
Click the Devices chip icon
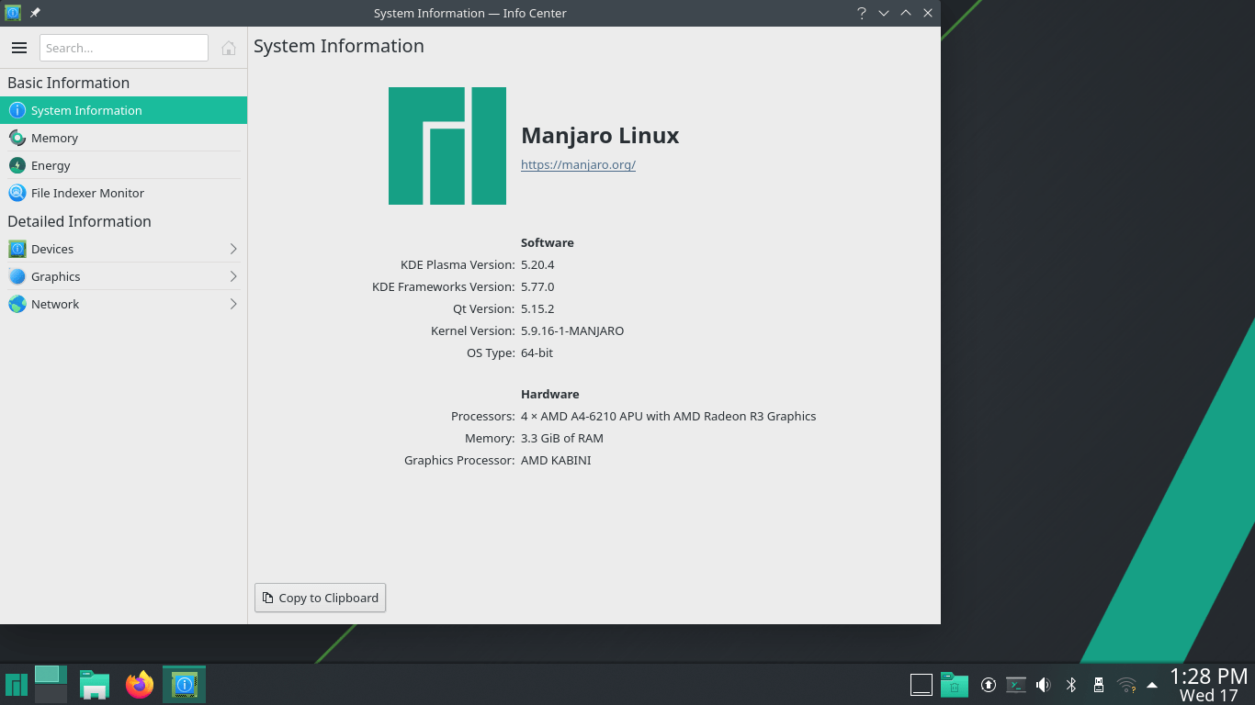coord(17,249)
